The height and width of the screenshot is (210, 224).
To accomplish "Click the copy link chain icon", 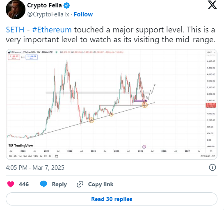I will (80, 184).
